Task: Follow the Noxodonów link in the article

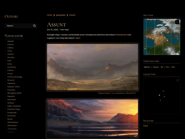Action: [x=121, y=35]
